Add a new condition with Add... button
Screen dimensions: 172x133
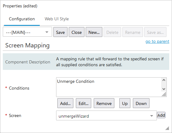[x=65, y=103]
